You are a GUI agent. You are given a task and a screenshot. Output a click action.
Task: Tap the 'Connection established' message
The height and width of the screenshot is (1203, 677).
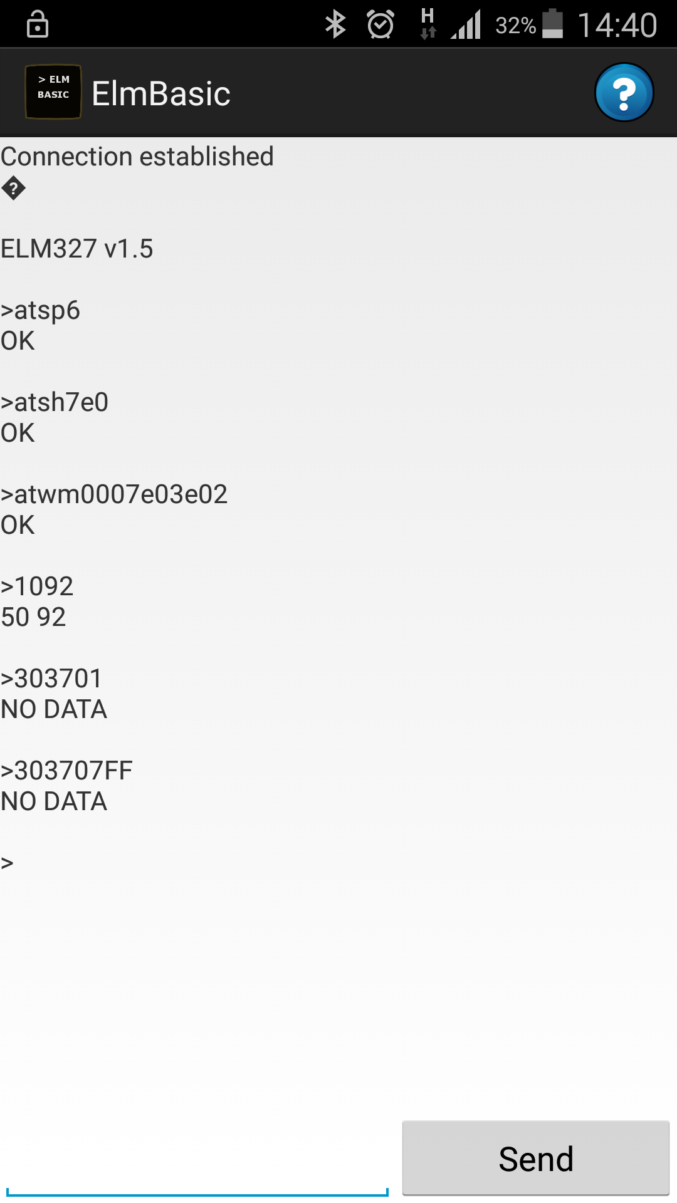click(x=137, y=157)
